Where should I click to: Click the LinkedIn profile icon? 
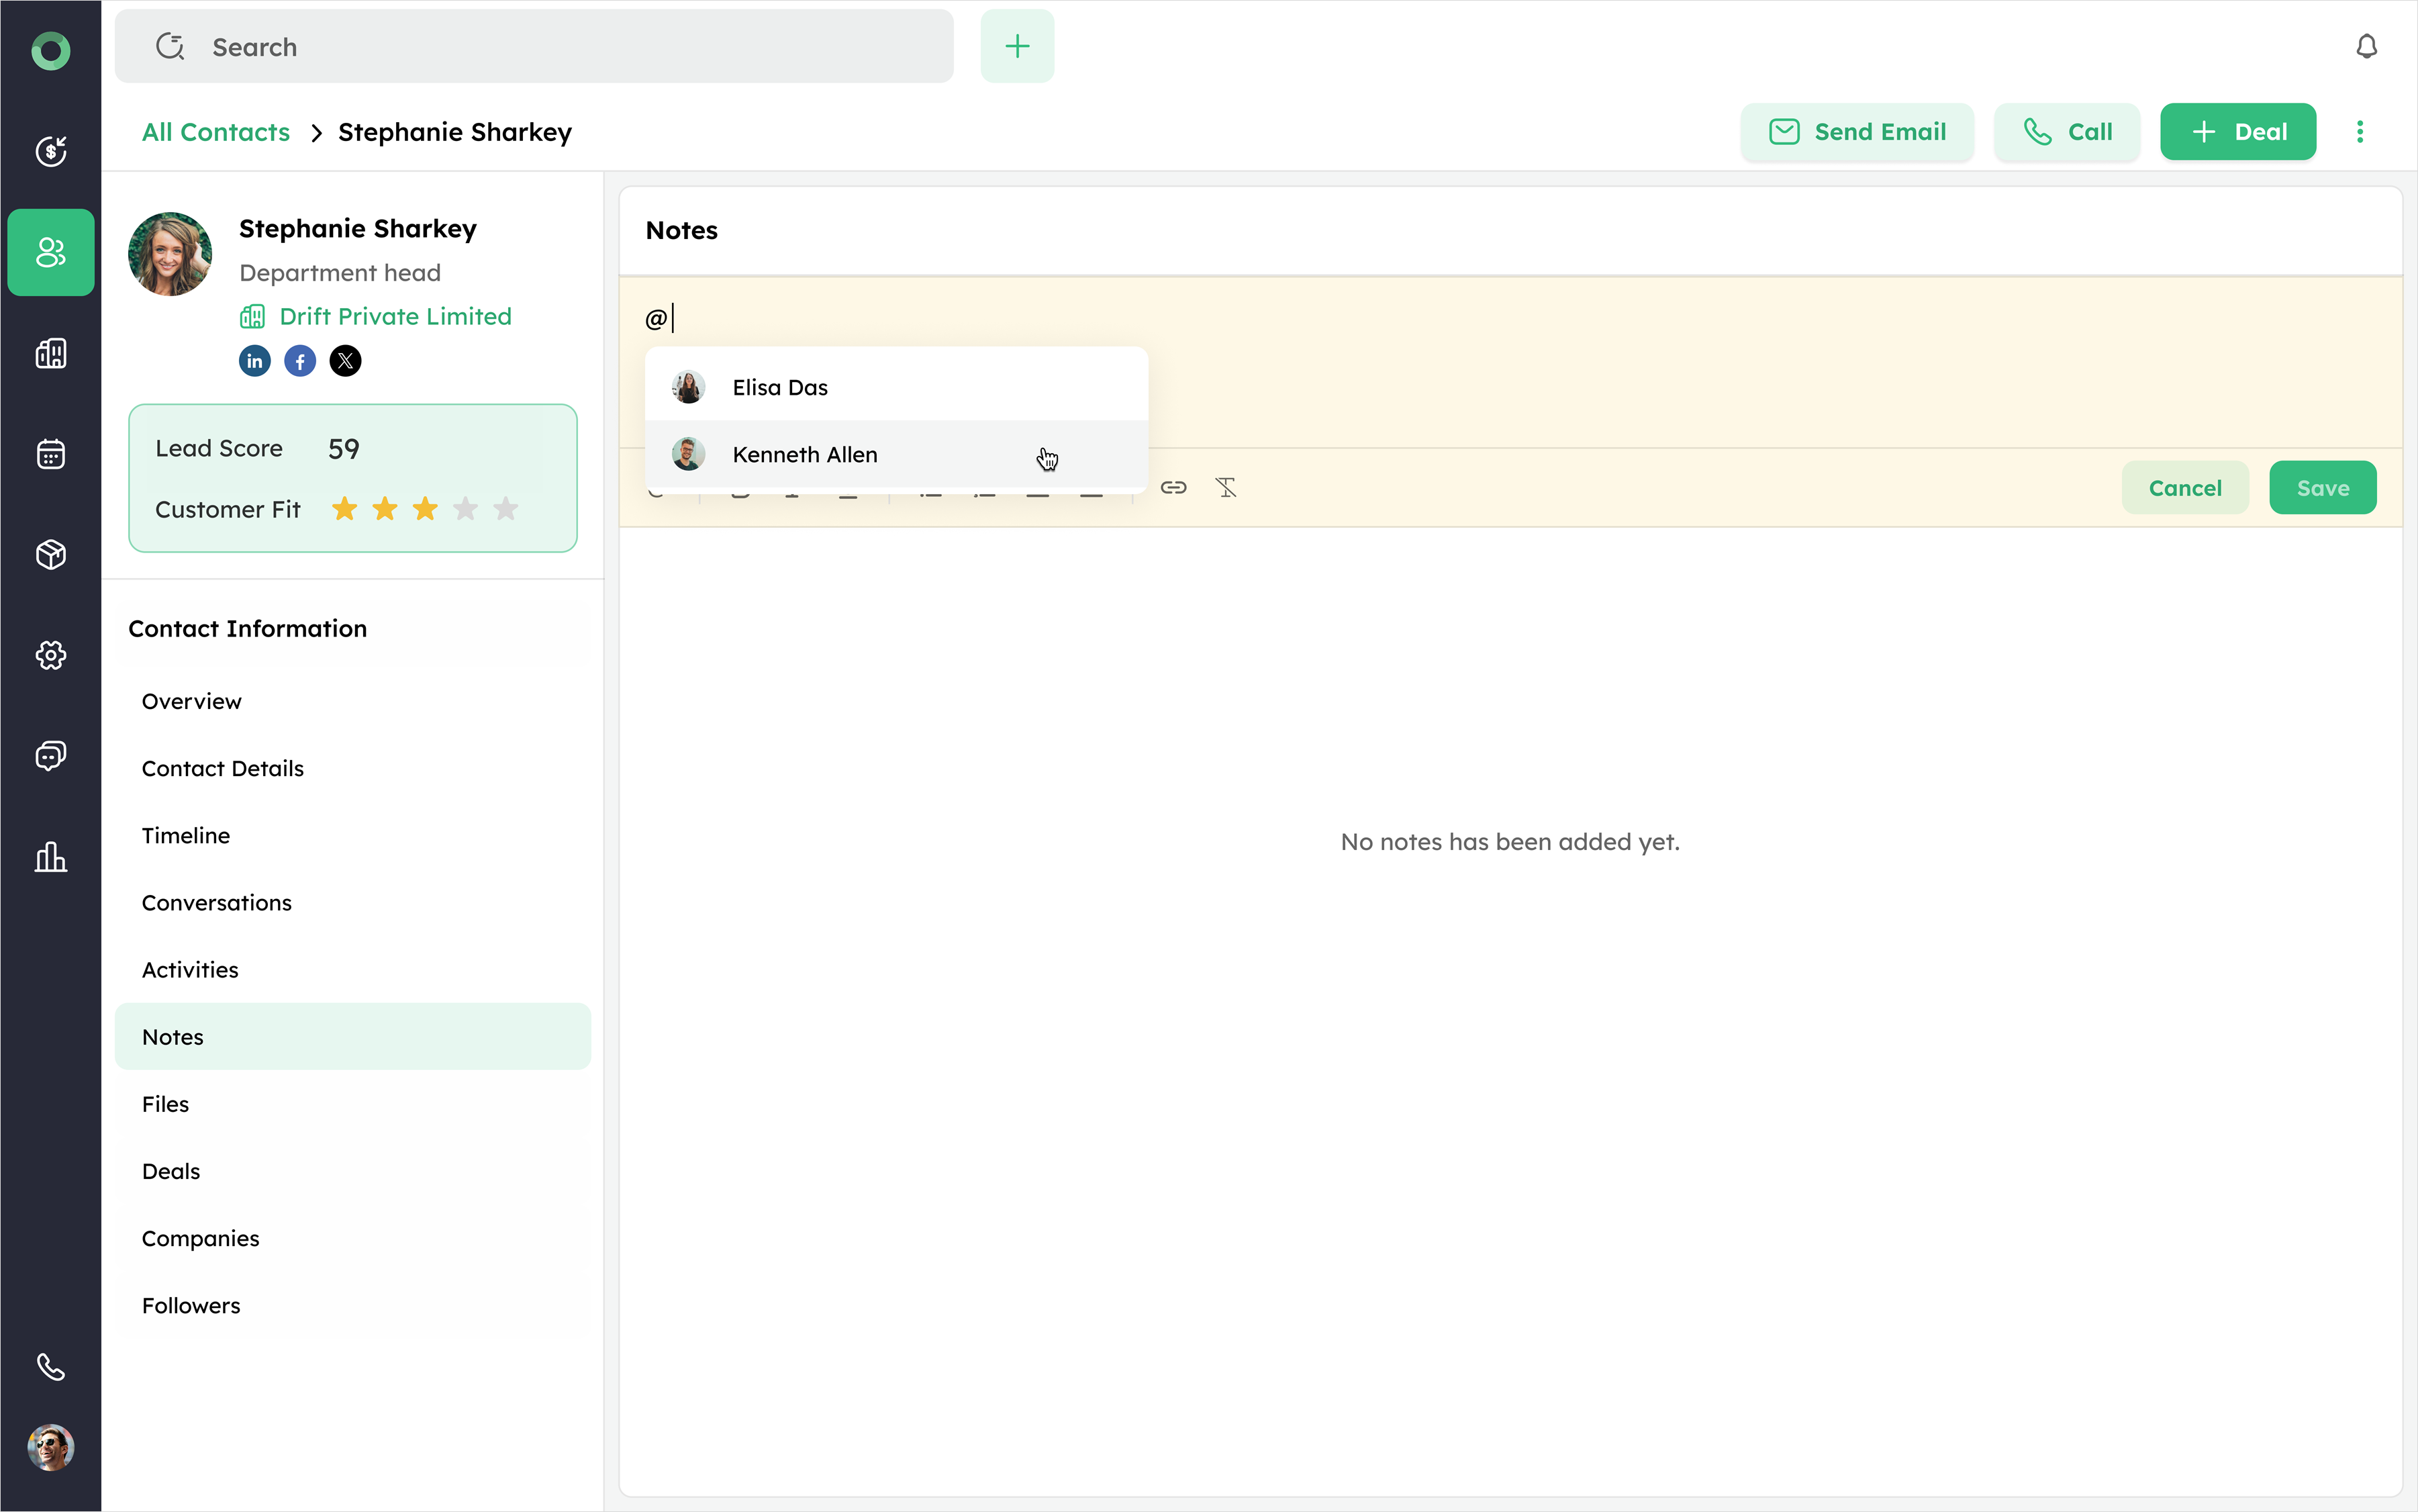click(254, 361)
